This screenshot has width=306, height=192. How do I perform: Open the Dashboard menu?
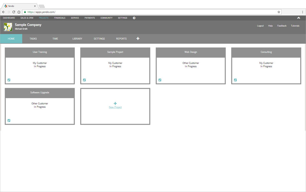pyautogui.click(x=9, y=18)
